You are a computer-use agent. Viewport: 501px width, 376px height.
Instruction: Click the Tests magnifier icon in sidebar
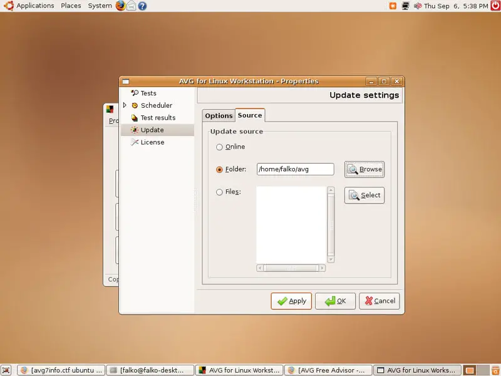coord(135,93)
